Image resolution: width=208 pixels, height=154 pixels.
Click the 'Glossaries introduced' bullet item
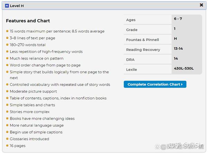tap(29, 139)
